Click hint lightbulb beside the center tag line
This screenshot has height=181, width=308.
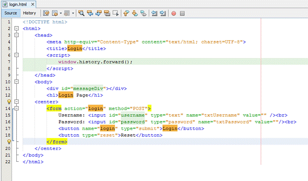pos(9,102)
